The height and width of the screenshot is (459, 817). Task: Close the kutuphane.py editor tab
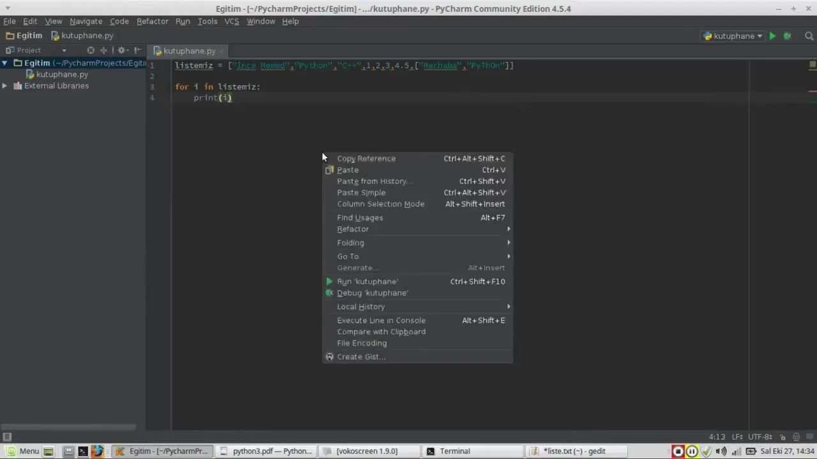tap(222, 51)
